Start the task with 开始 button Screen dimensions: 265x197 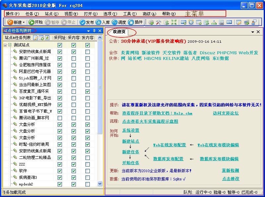point(35,22)
